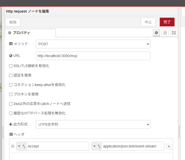Remove the Accept header row
The height and width of the screenshot is (160, 185).
click(x=169, y=146)
